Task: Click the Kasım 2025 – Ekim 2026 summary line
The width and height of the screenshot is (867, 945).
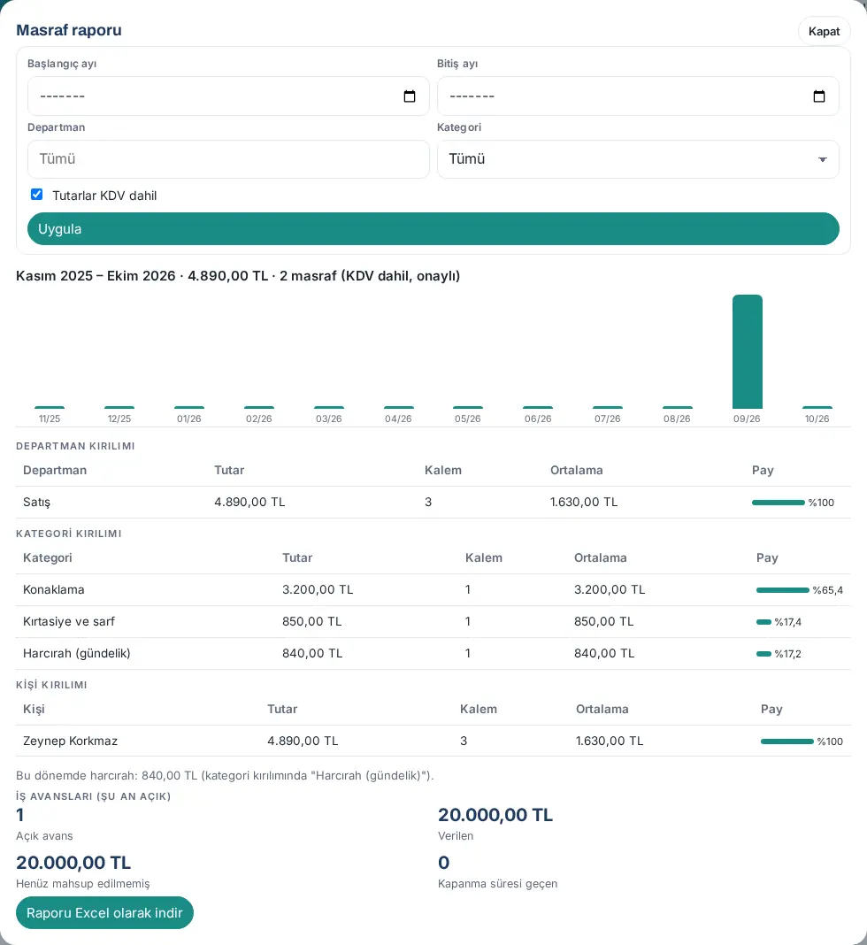Action: tap(238, 276)
